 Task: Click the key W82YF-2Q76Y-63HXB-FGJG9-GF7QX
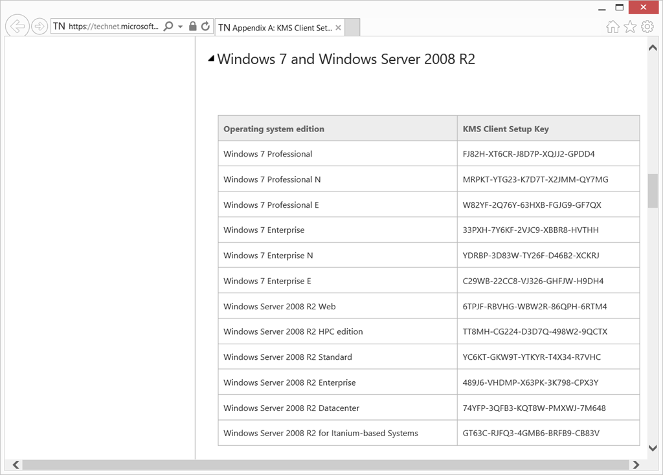point(532,205)
